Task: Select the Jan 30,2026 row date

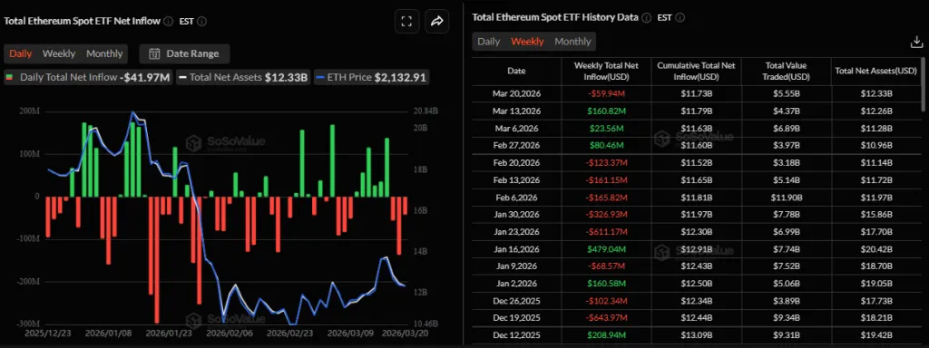Action: point(516,214)
